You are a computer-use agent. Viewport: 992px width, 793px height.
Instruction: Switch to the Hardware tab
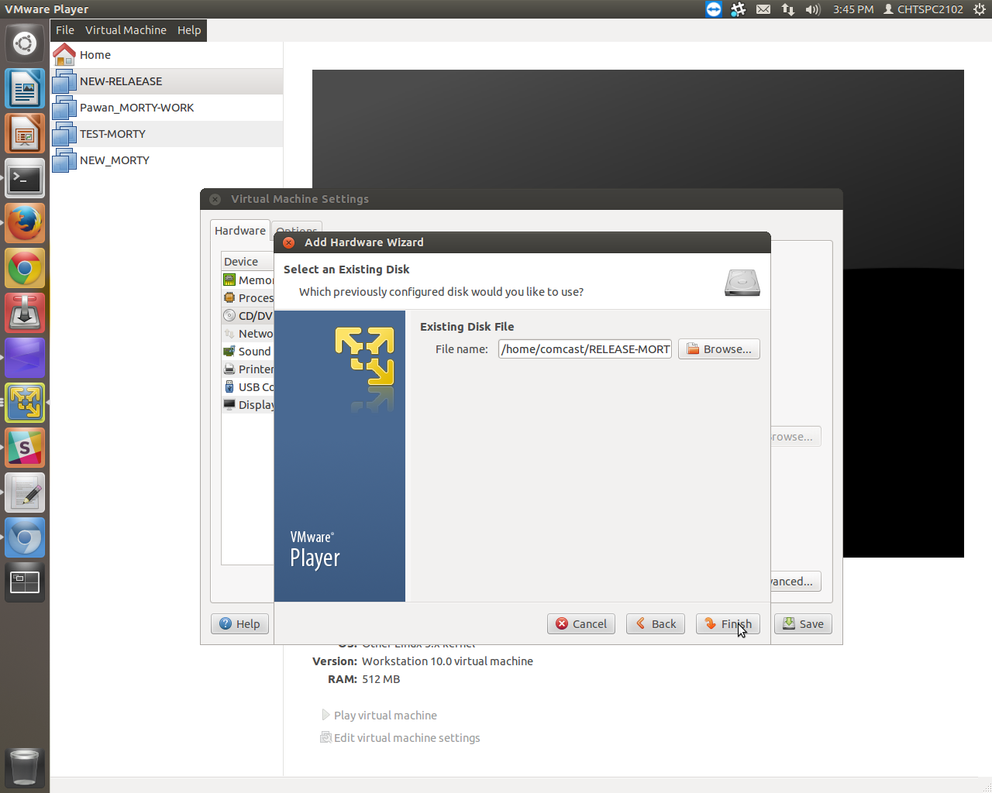[x=239, y=231]
